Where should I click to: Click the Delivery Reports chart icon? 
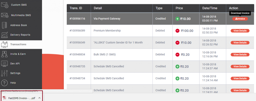pos(5,35)
